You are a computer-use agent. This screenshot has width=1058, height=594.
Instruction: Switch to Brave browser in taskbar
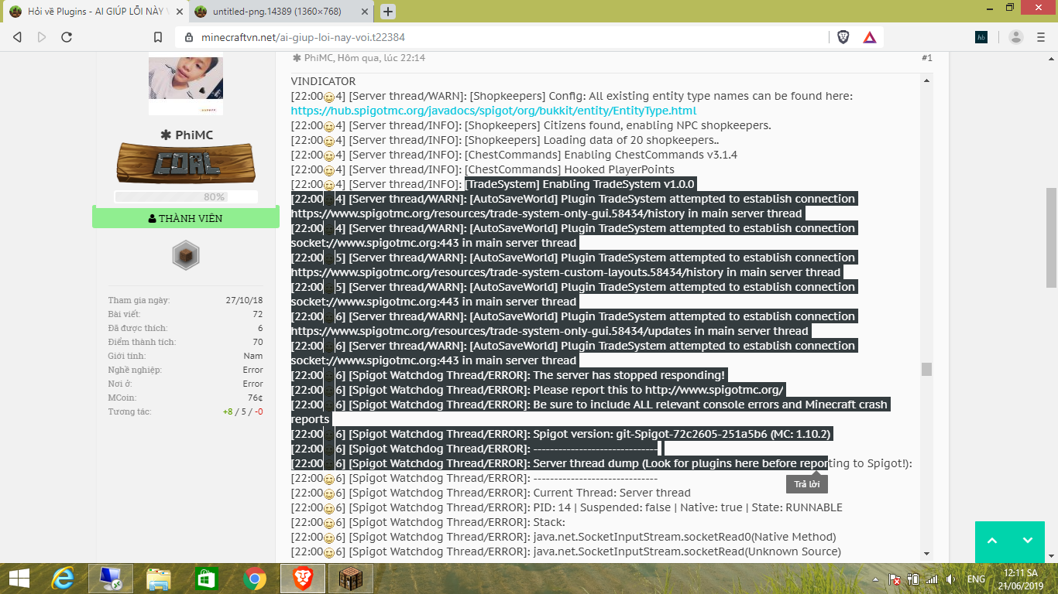(x=303, y=579)
